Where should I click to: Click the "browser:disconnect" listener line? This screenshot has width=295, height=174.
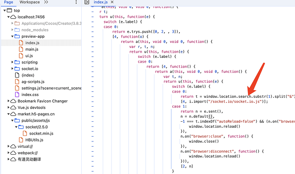[x=222, y=151]
